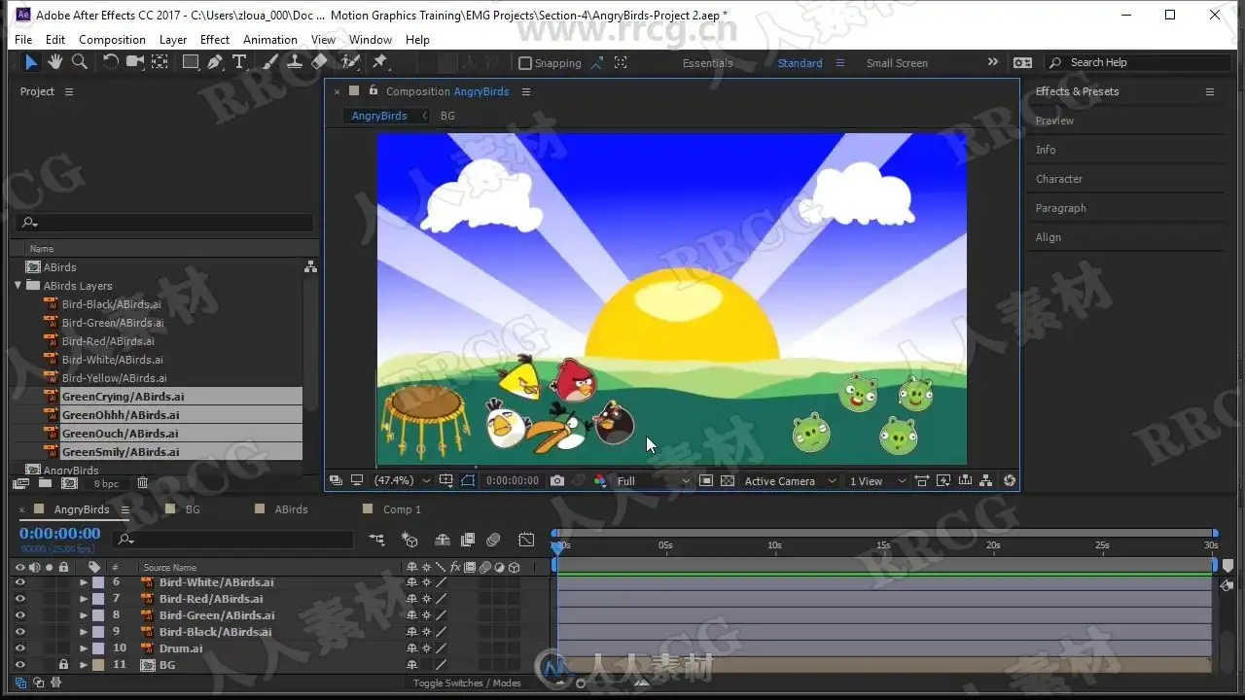
Task: Switch to the Comp 1 timeline tab
Action: pos(401,509)
